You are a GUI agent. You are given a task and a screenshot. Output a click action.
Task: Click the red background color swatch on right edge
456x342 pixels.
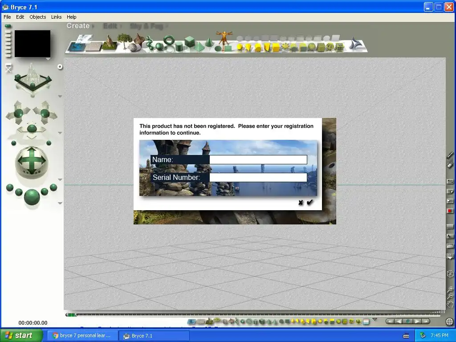[450, 211]
